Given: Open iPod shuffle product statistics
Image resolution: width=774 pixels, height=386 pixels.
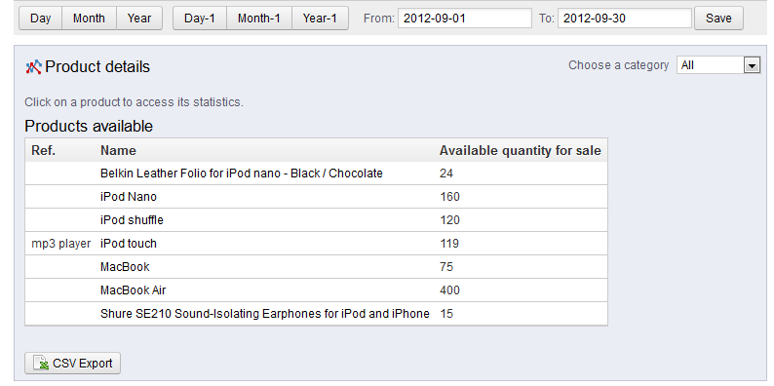Looking at the screenshot, I should [x=132, y=219].
